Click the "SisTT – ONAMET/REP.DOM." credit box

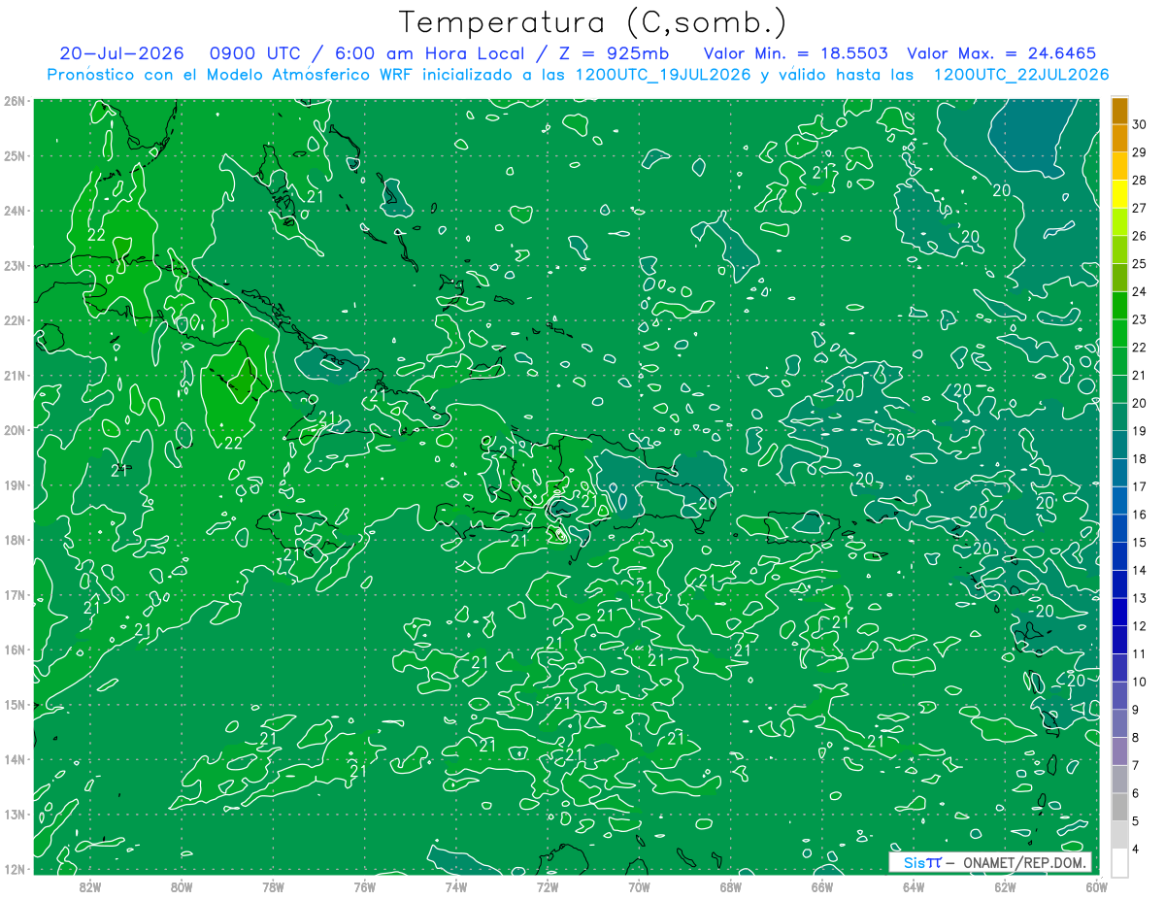pos(990,862)
